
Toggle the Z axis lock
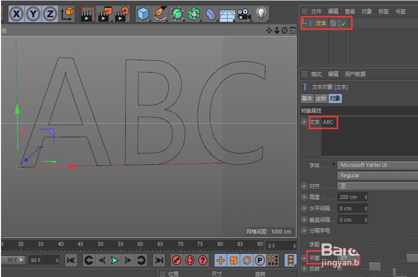point(49,14)
